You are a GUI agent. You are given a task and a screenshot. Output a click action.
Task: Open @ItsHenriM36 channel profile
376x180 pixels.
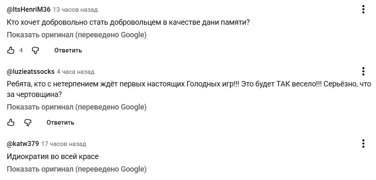click(29, 9)
